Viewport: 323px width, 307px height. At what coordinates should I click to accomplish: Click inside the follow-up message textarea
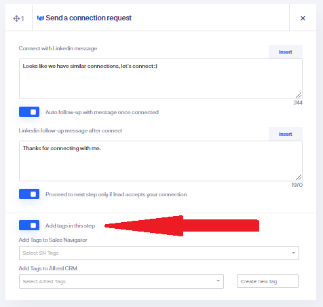pos(161,161)
